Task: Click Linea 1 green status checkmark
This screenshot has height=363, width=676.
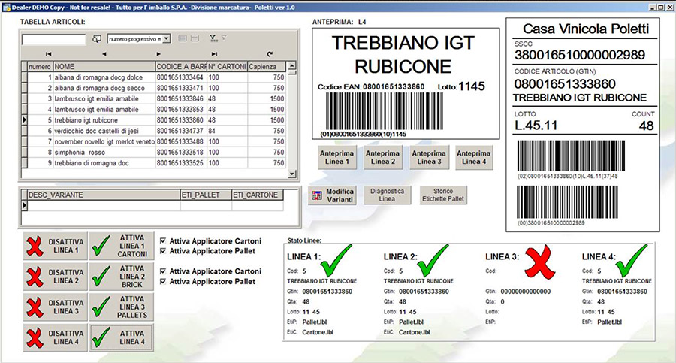Action: pos(336,260)
